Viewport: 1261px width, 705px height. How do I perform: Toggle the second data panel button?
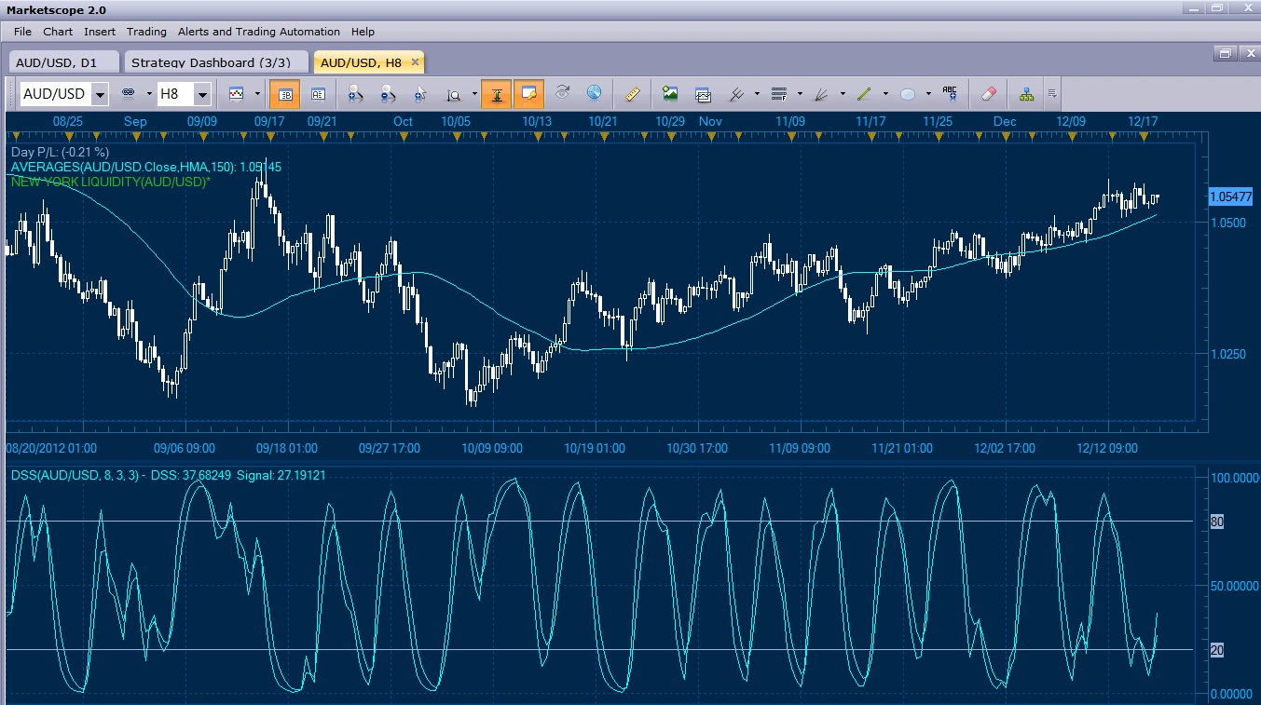[x=317, y=94]
